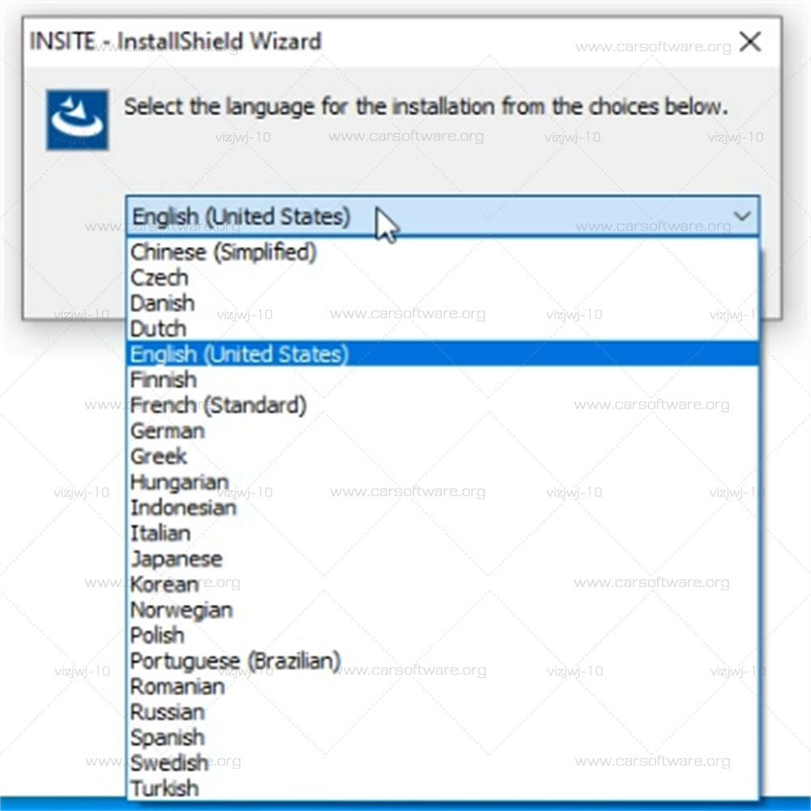This screenshot has height=811, width=811.
Task: Click the InstallShield installer icon
Action: (78, 120)
